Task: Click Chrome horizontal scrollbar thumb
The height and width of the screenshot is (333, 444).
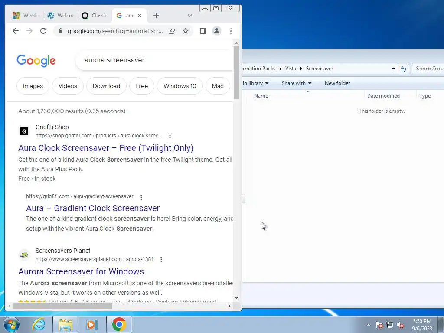Action: tap(62, 306)
